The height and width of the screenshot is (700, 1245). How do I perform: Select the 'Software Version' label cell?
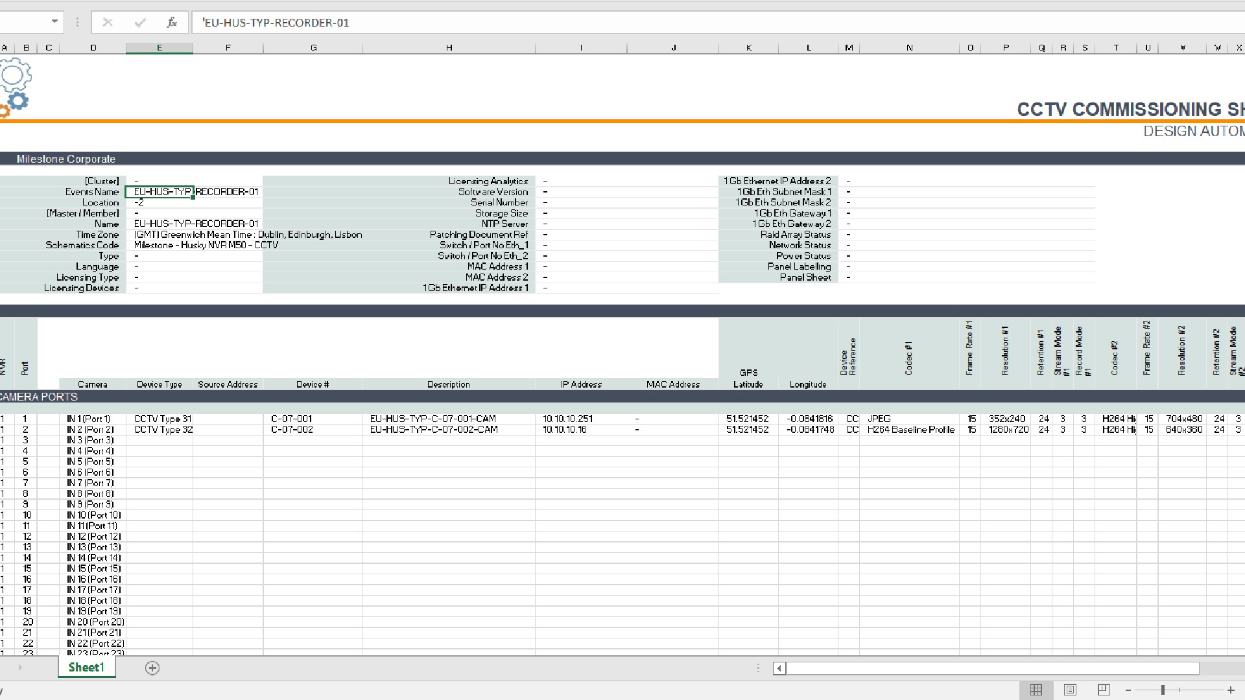pos(493,192)
